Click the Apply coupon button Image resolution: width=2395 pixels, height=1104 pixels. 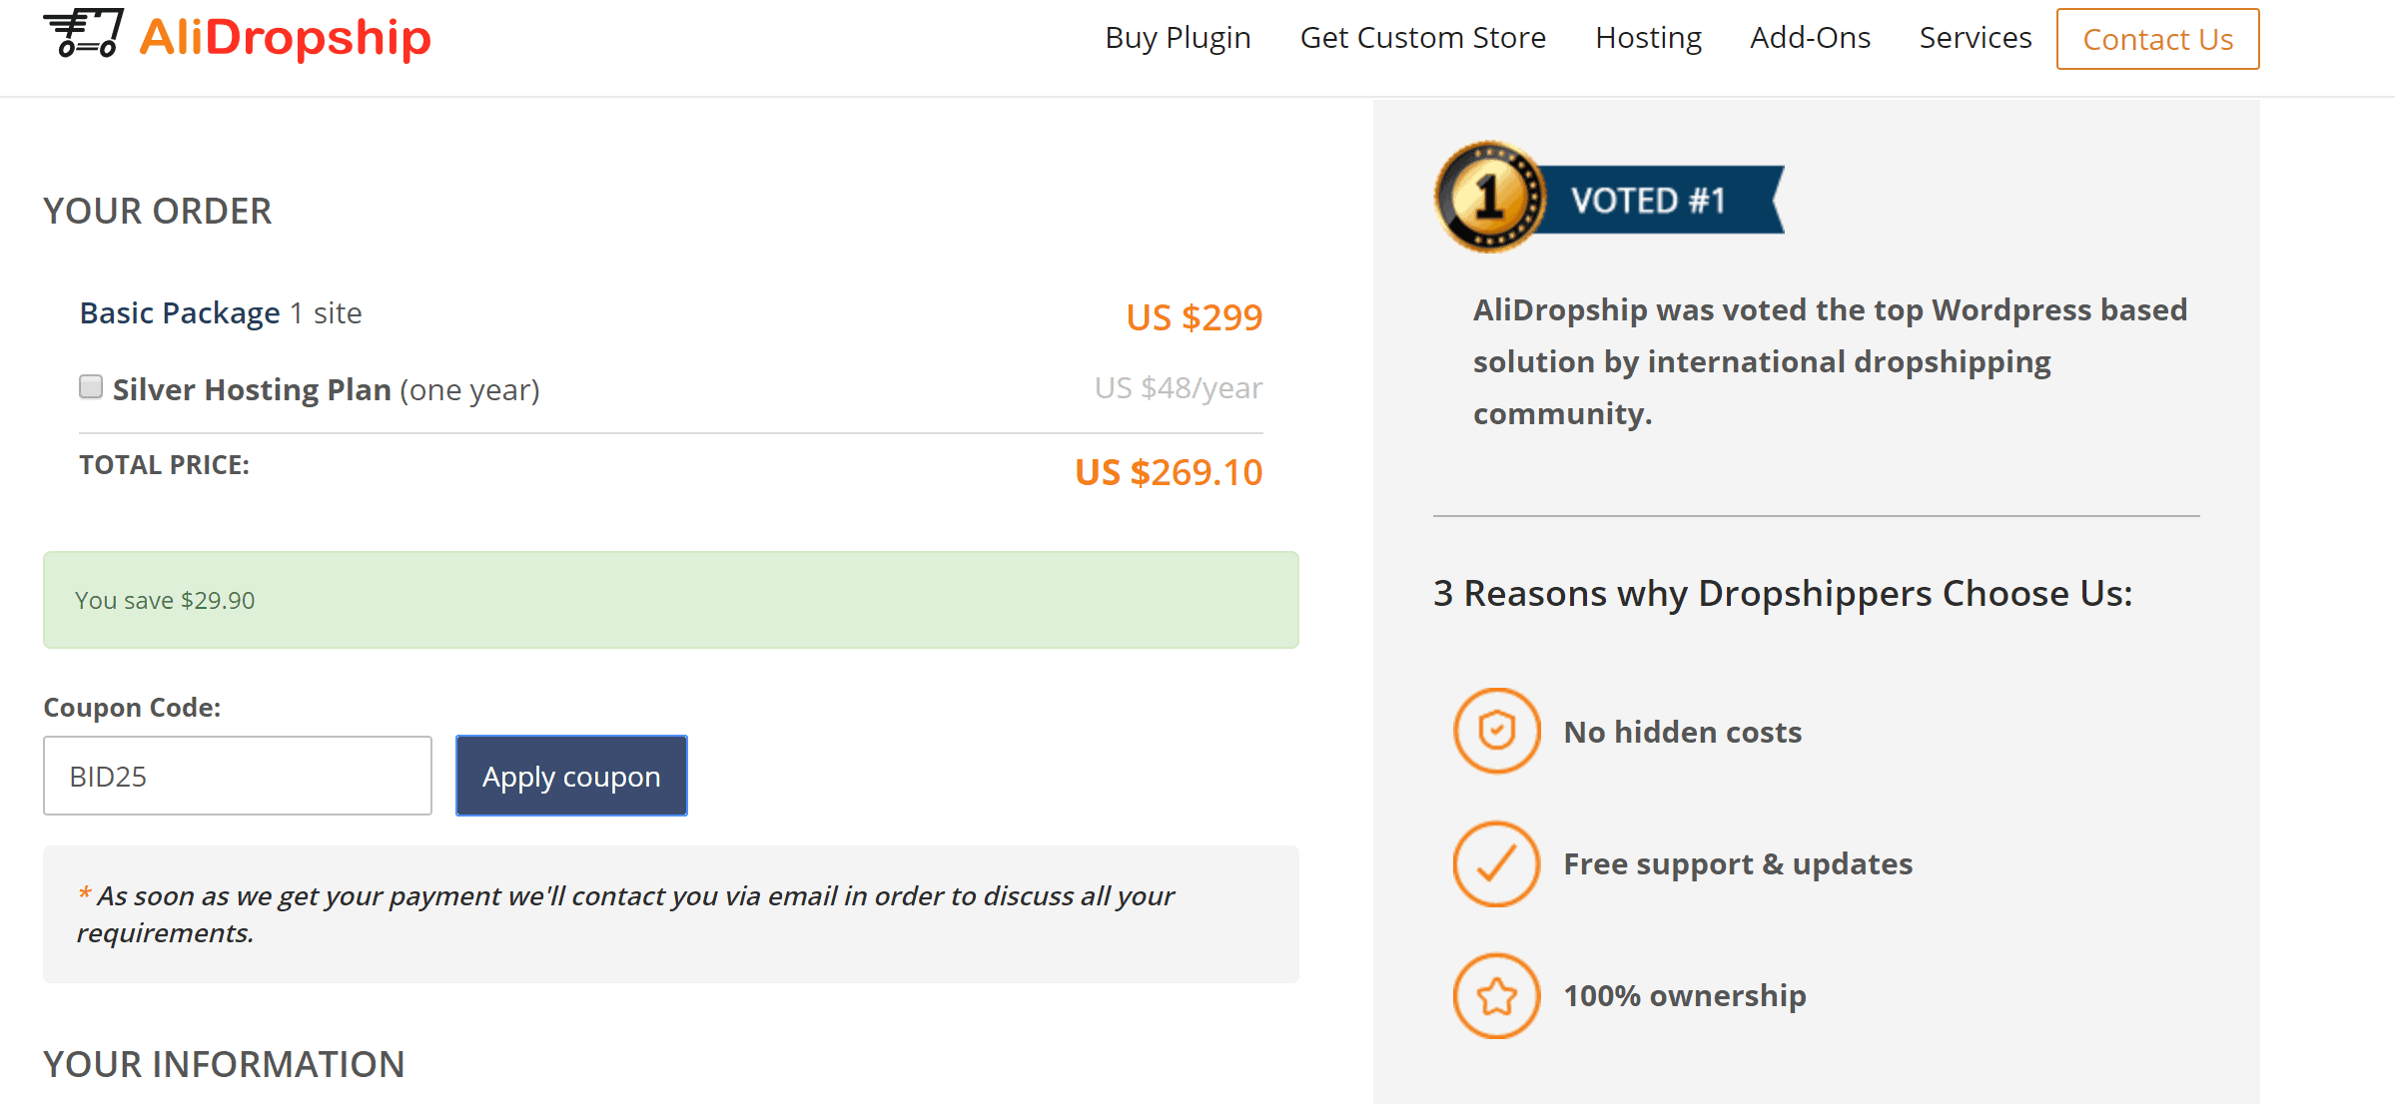pyautogui.click(x=571, y=776)
